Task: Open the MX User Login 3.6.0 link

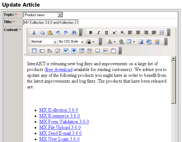Action: 59,139
